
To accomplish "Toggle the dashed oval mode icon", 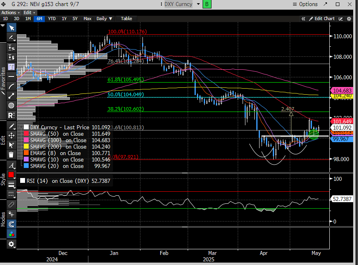I will (x=11, y=205).
